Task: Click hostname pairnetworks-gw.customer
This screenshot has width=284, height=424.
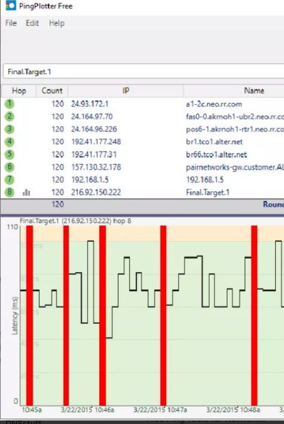Action: click(x=235, y=167)
